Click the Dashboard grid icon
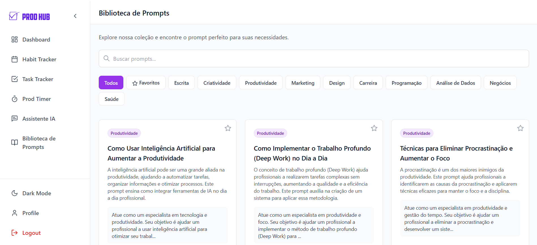The image size is (537, 245). point(14,40)
